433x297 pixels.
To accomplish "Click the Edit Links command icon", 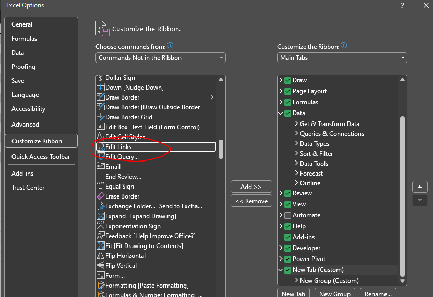I will 101,147.
